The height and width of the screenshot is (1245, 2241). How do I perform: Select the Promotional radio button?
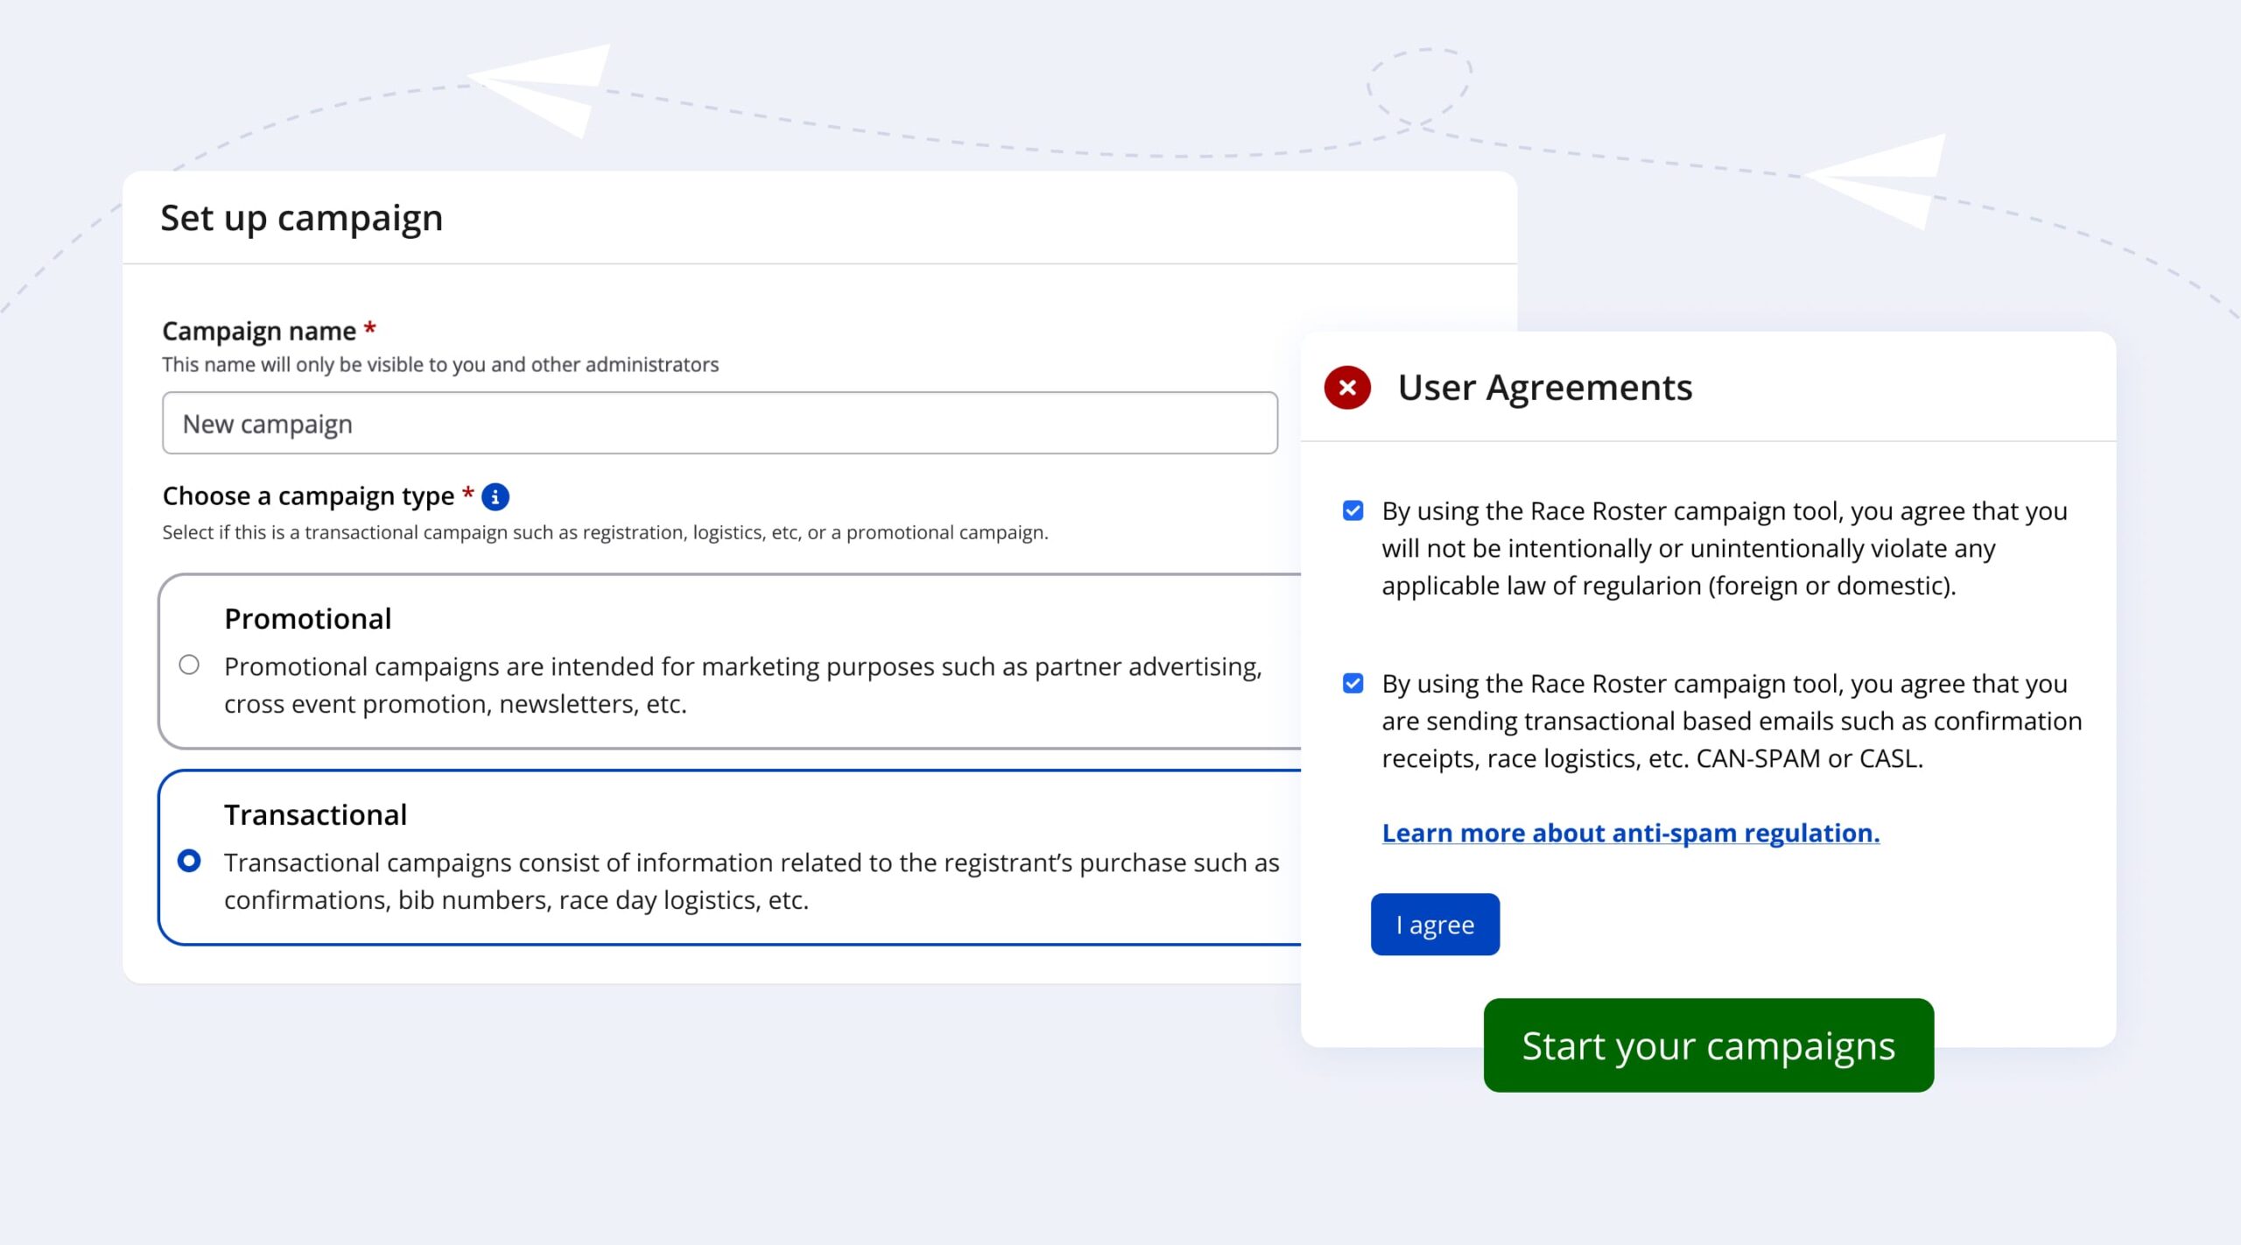[x=189, y=665]
